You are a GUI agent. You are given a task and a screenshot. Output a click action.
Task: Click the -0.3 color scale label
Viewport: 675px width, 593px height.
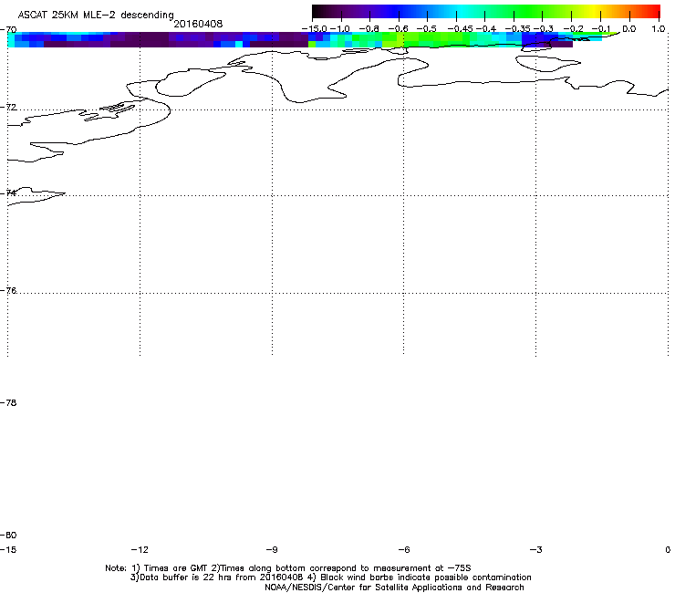coord(544,29)
